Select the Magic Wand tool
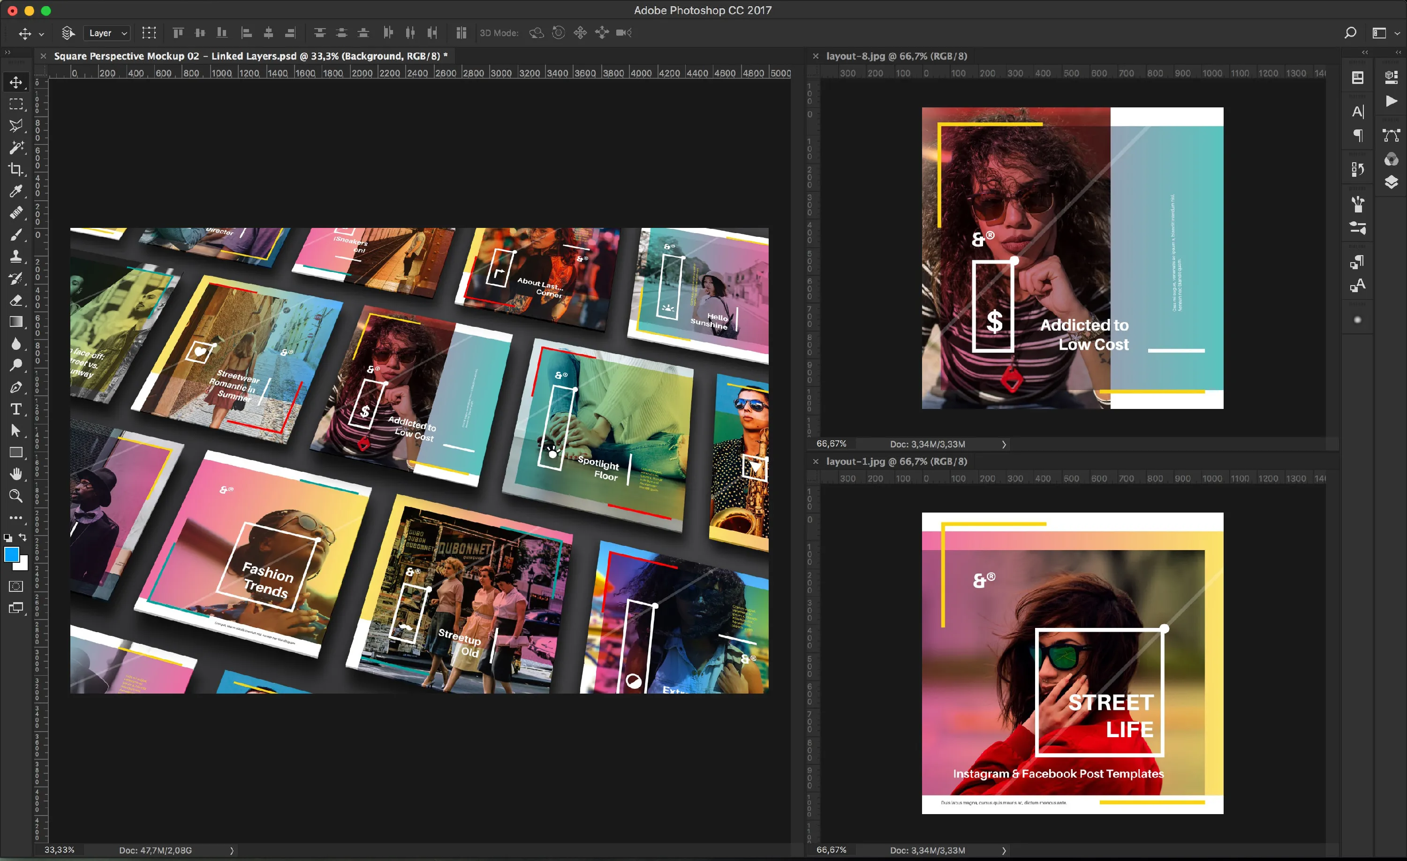This screenshot has height=861, width=1407. click(x=15, y=147)
